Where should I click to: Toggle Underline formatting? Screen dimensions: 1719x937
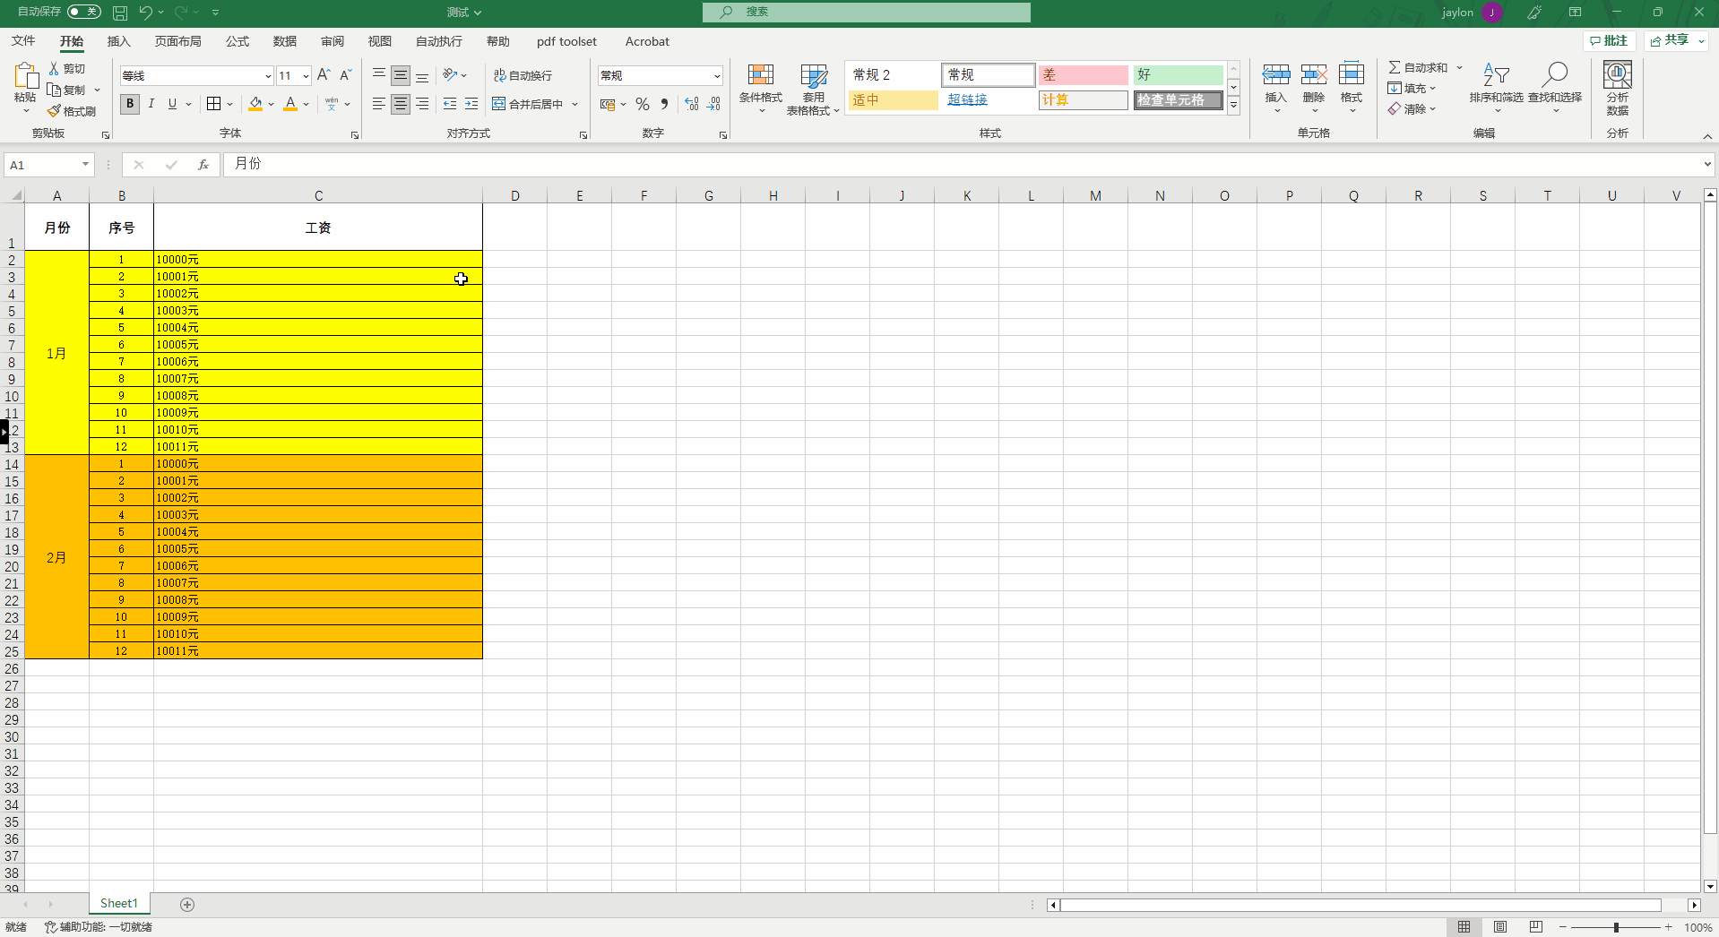click(x=173, y=104)
